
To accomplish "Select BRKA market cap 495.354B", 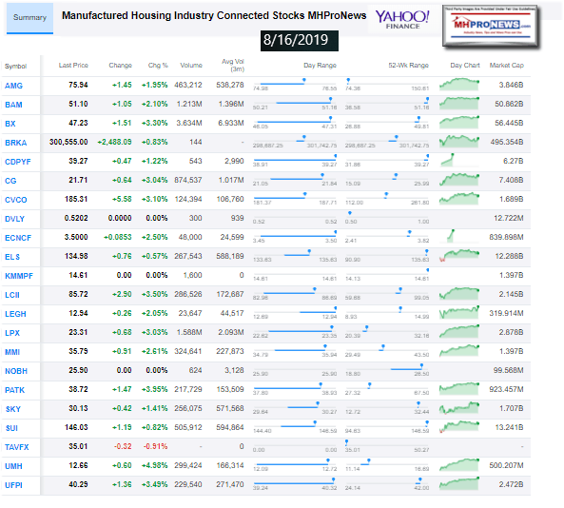I will click(x=507, y=142).
